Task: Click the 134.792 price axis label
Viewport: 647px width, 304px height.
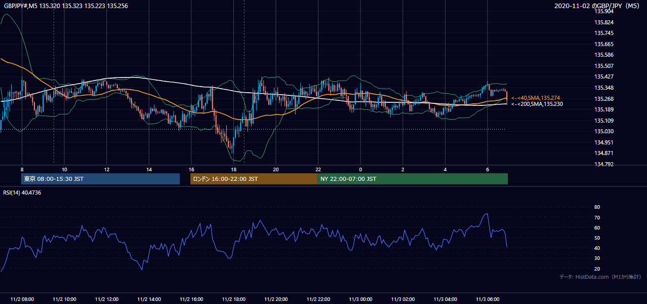Action: [603, 164]
